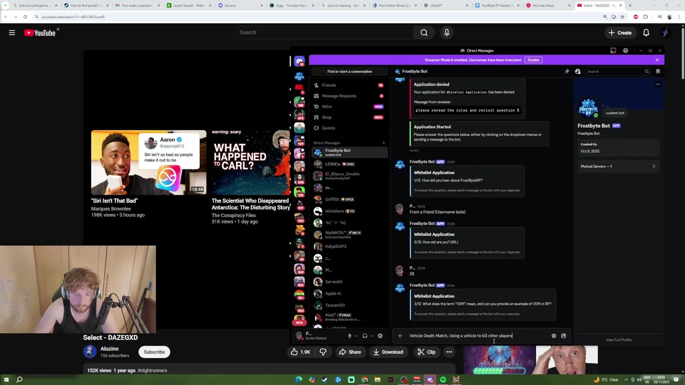Click the YouTube Create button
Viewport: 685px width, 385px height.
[x=620, y=33]
